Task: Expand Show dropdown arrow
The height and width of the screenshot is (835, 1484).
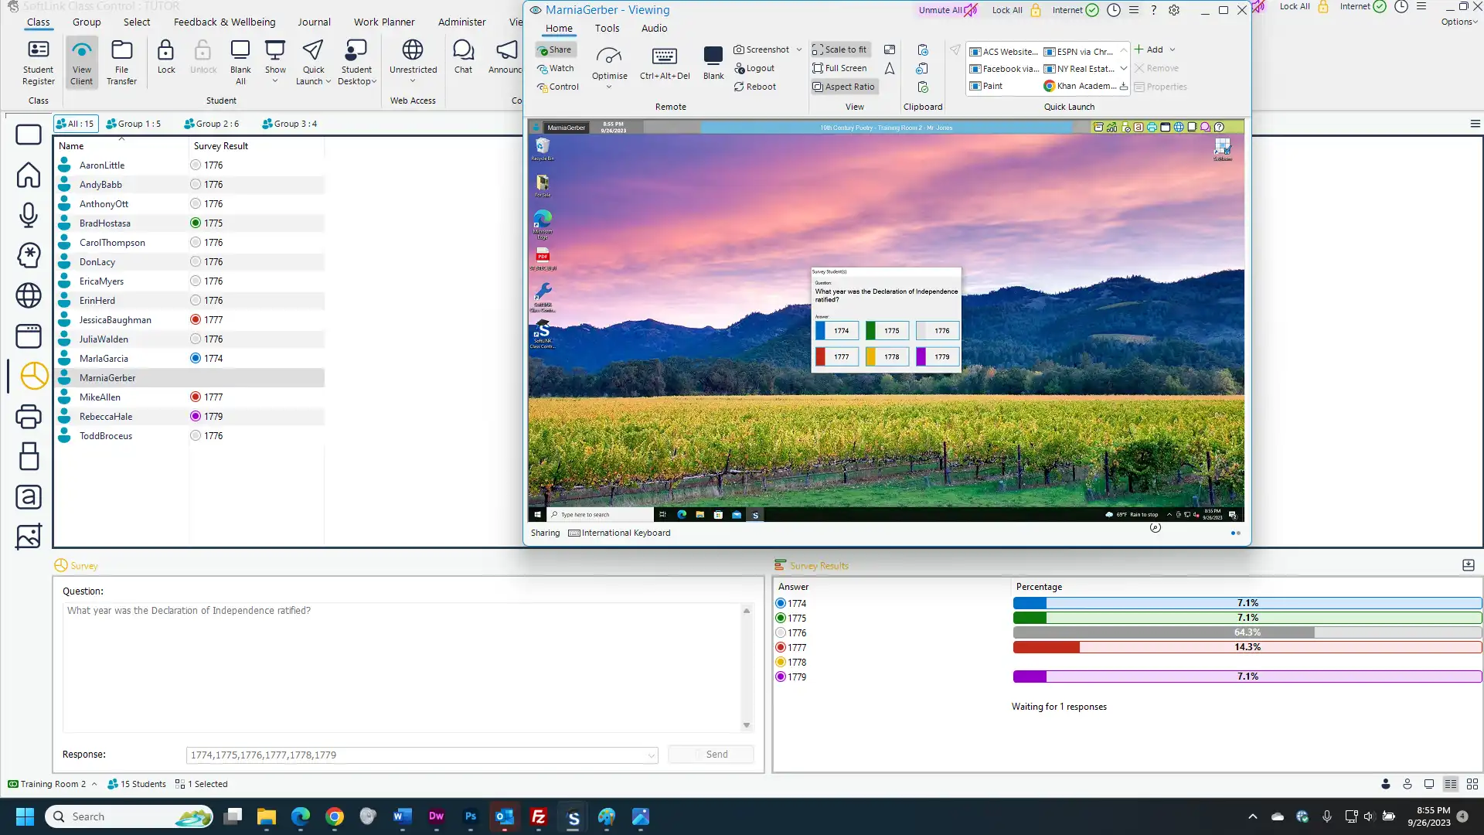Action: pos(275,81)
